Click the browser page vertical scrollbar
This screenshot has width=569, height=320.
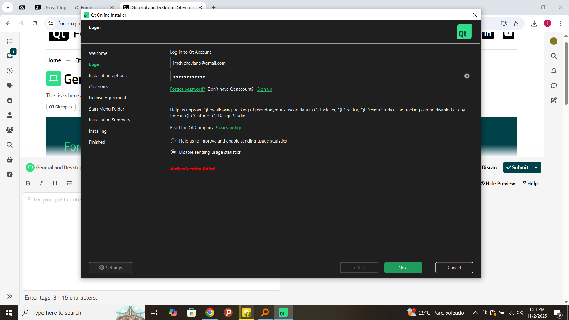click(x=566, y=74)
